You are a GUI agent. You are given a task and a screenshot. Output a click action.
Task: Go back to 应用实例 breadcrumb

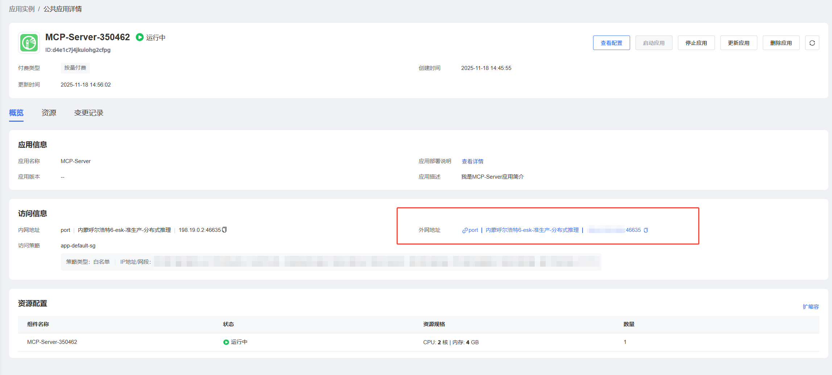tap(22, 9)
